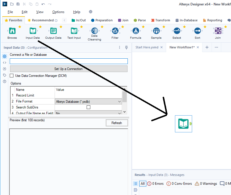This screenshot has height=195, width=231.
Task: Select the Sample tool
Action: pos(156,30)
